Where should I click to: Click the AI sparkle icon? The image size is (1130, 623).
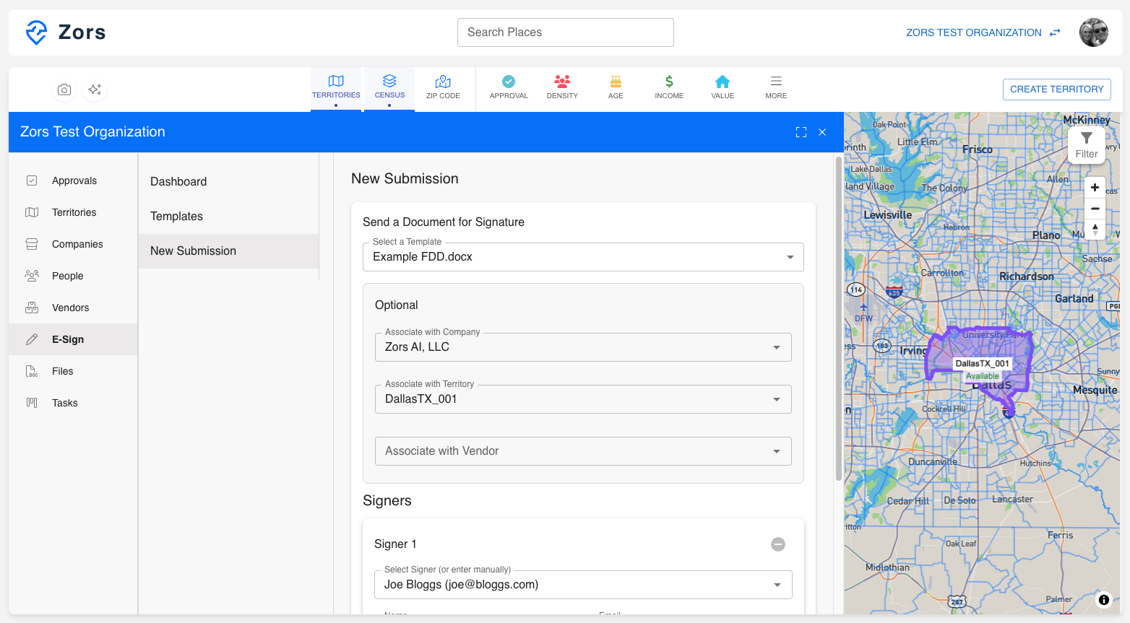tap(95, 90)
